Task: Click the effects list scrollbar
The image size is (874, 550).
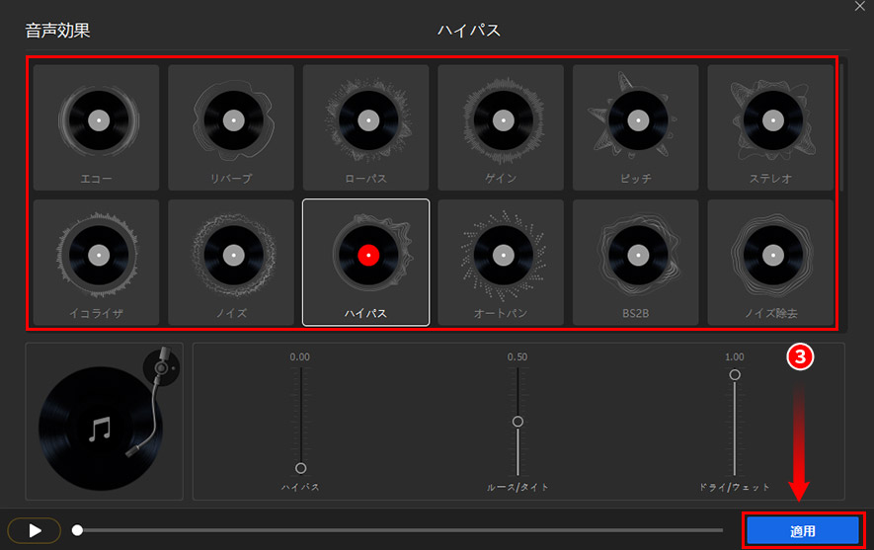Action: (x=841, y=128)
